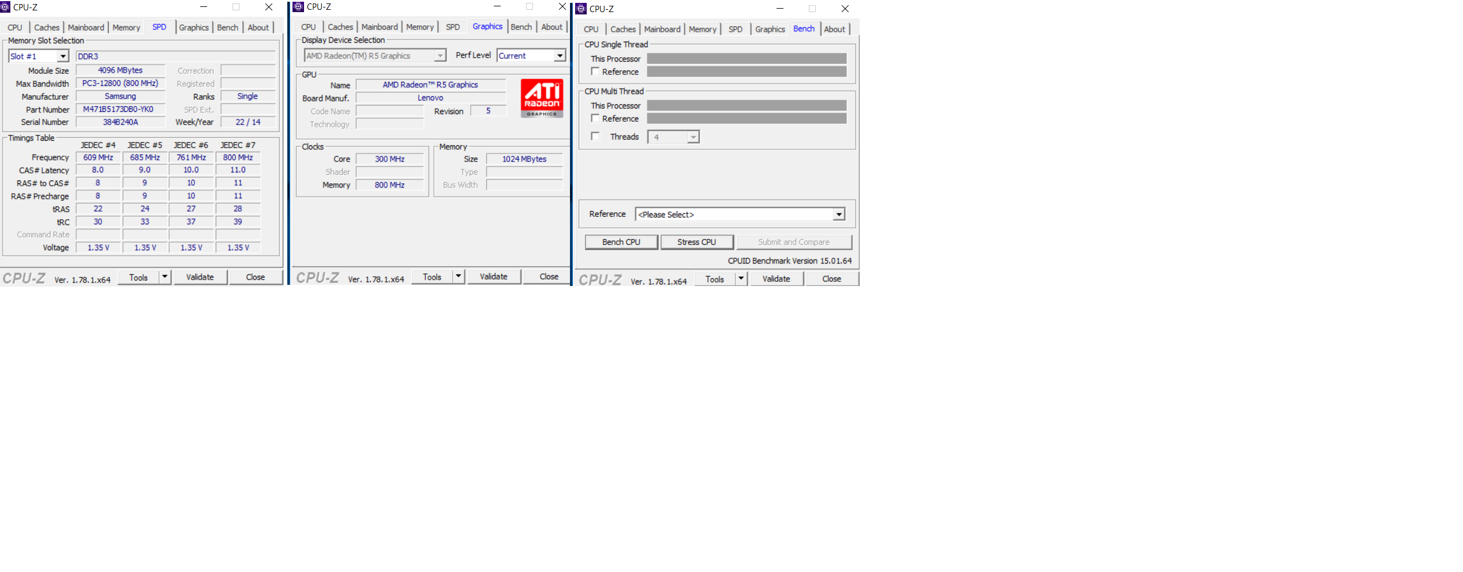The height and width of the screenshot is (572, 1463).
Task: Click the CPU-Z title bar icon on Bench window
Action: pyautogui.click(x=580, y=9)
